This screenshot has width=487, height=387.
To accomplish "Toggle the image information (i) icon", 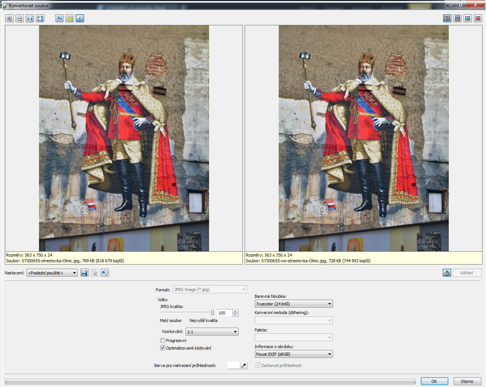I will pyautogui.click(x=80, y=19).
